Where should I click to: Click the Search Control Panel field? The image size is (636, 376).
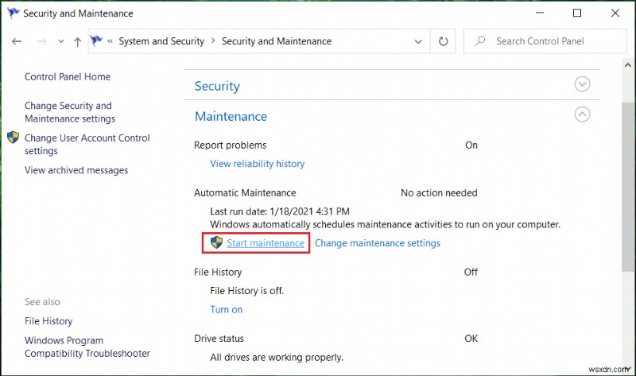[x=549, y=41]
